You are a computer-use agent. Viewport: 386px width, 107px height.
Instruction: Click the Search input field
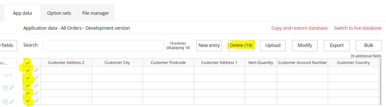click(103, 46)
